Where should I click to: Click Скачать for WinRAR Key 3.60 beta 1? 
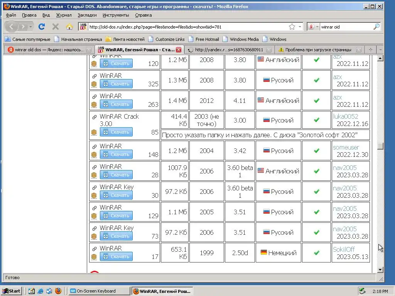(x=116, y=195)
